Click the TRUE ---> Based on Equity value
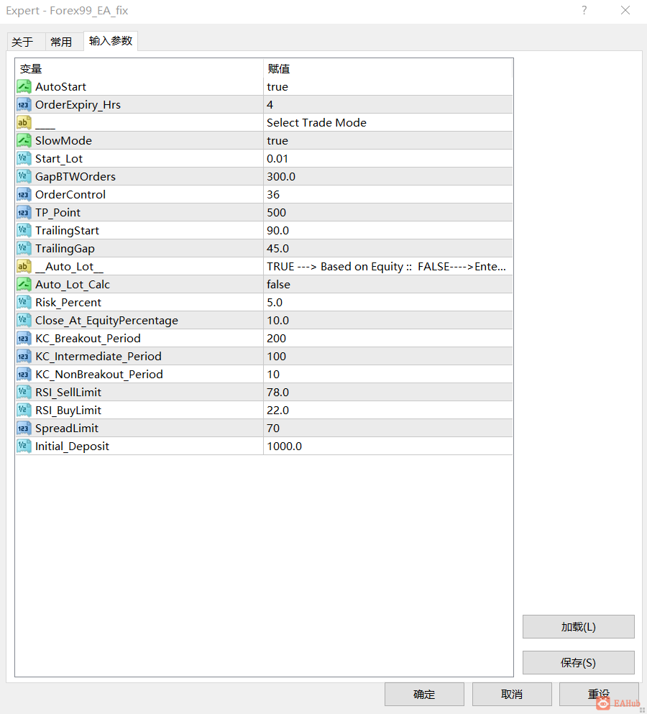Image resolution: width=647 pixels, height=714 pixels. [388, 266]
